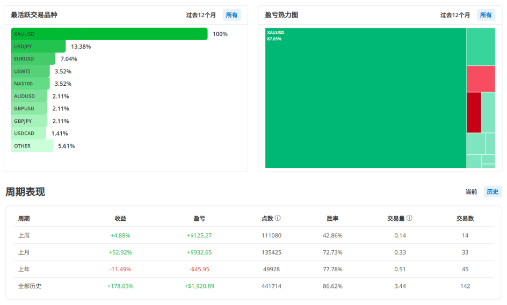
Task: Select the NAS100 bar
Action: pyautogui.click(x=30, y=84)
